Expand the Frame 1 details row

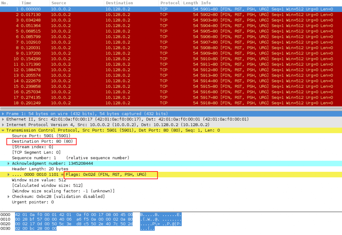[3, 114]
